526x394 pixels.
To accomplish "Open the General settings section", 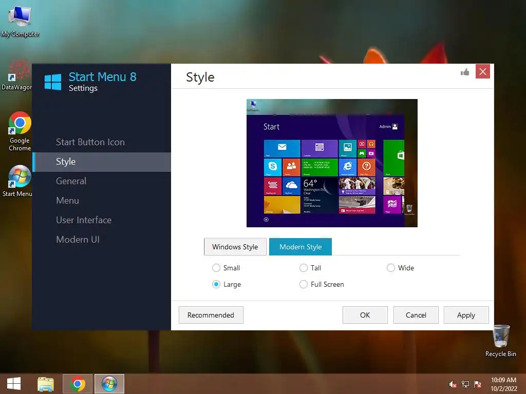I will point(71,181).
